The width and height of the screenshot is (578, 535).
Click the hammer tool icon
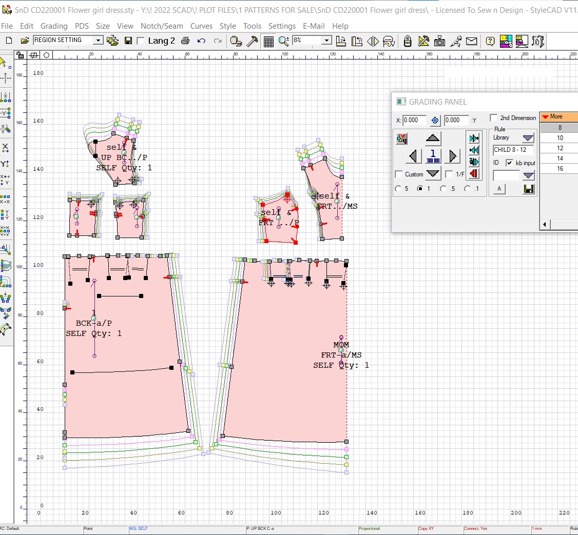[252, 41]
